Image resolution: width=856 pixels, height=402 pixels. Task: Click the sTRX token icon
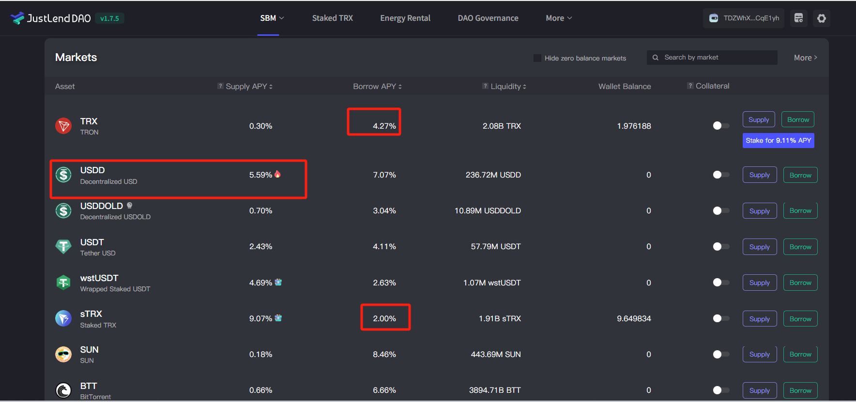(63, 318)
